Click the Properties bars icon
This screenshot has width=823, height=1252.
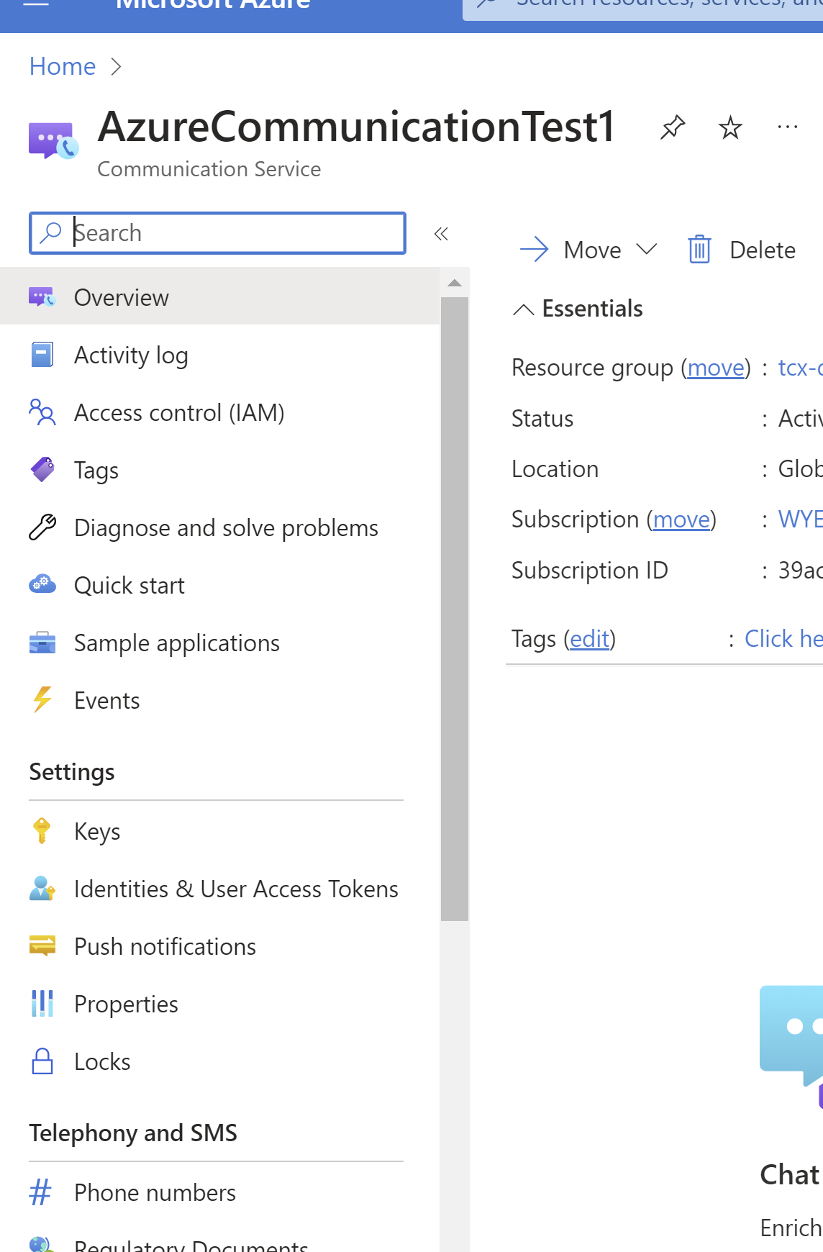[x=42, y=1003]
